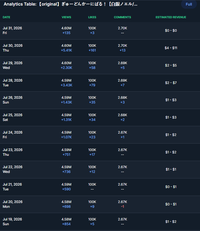Image resolution: width=200 pixels, height=231 pixels.
Task: Click the Jul 24, 2026 date cell
Action: pyautogui.click(x=13, y=135)
